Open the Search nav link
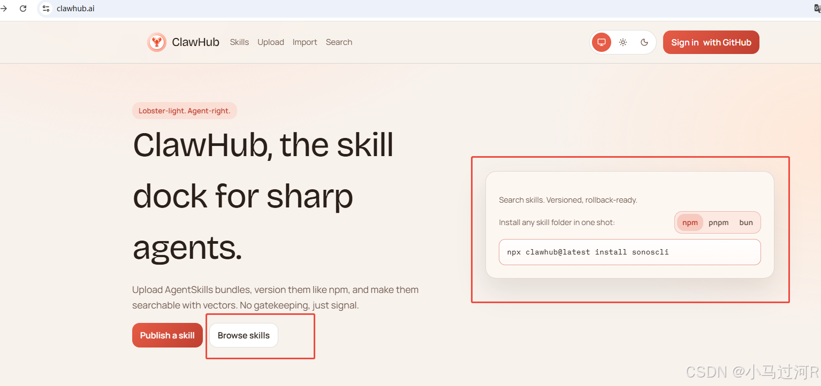 click(x=339, y=42)
